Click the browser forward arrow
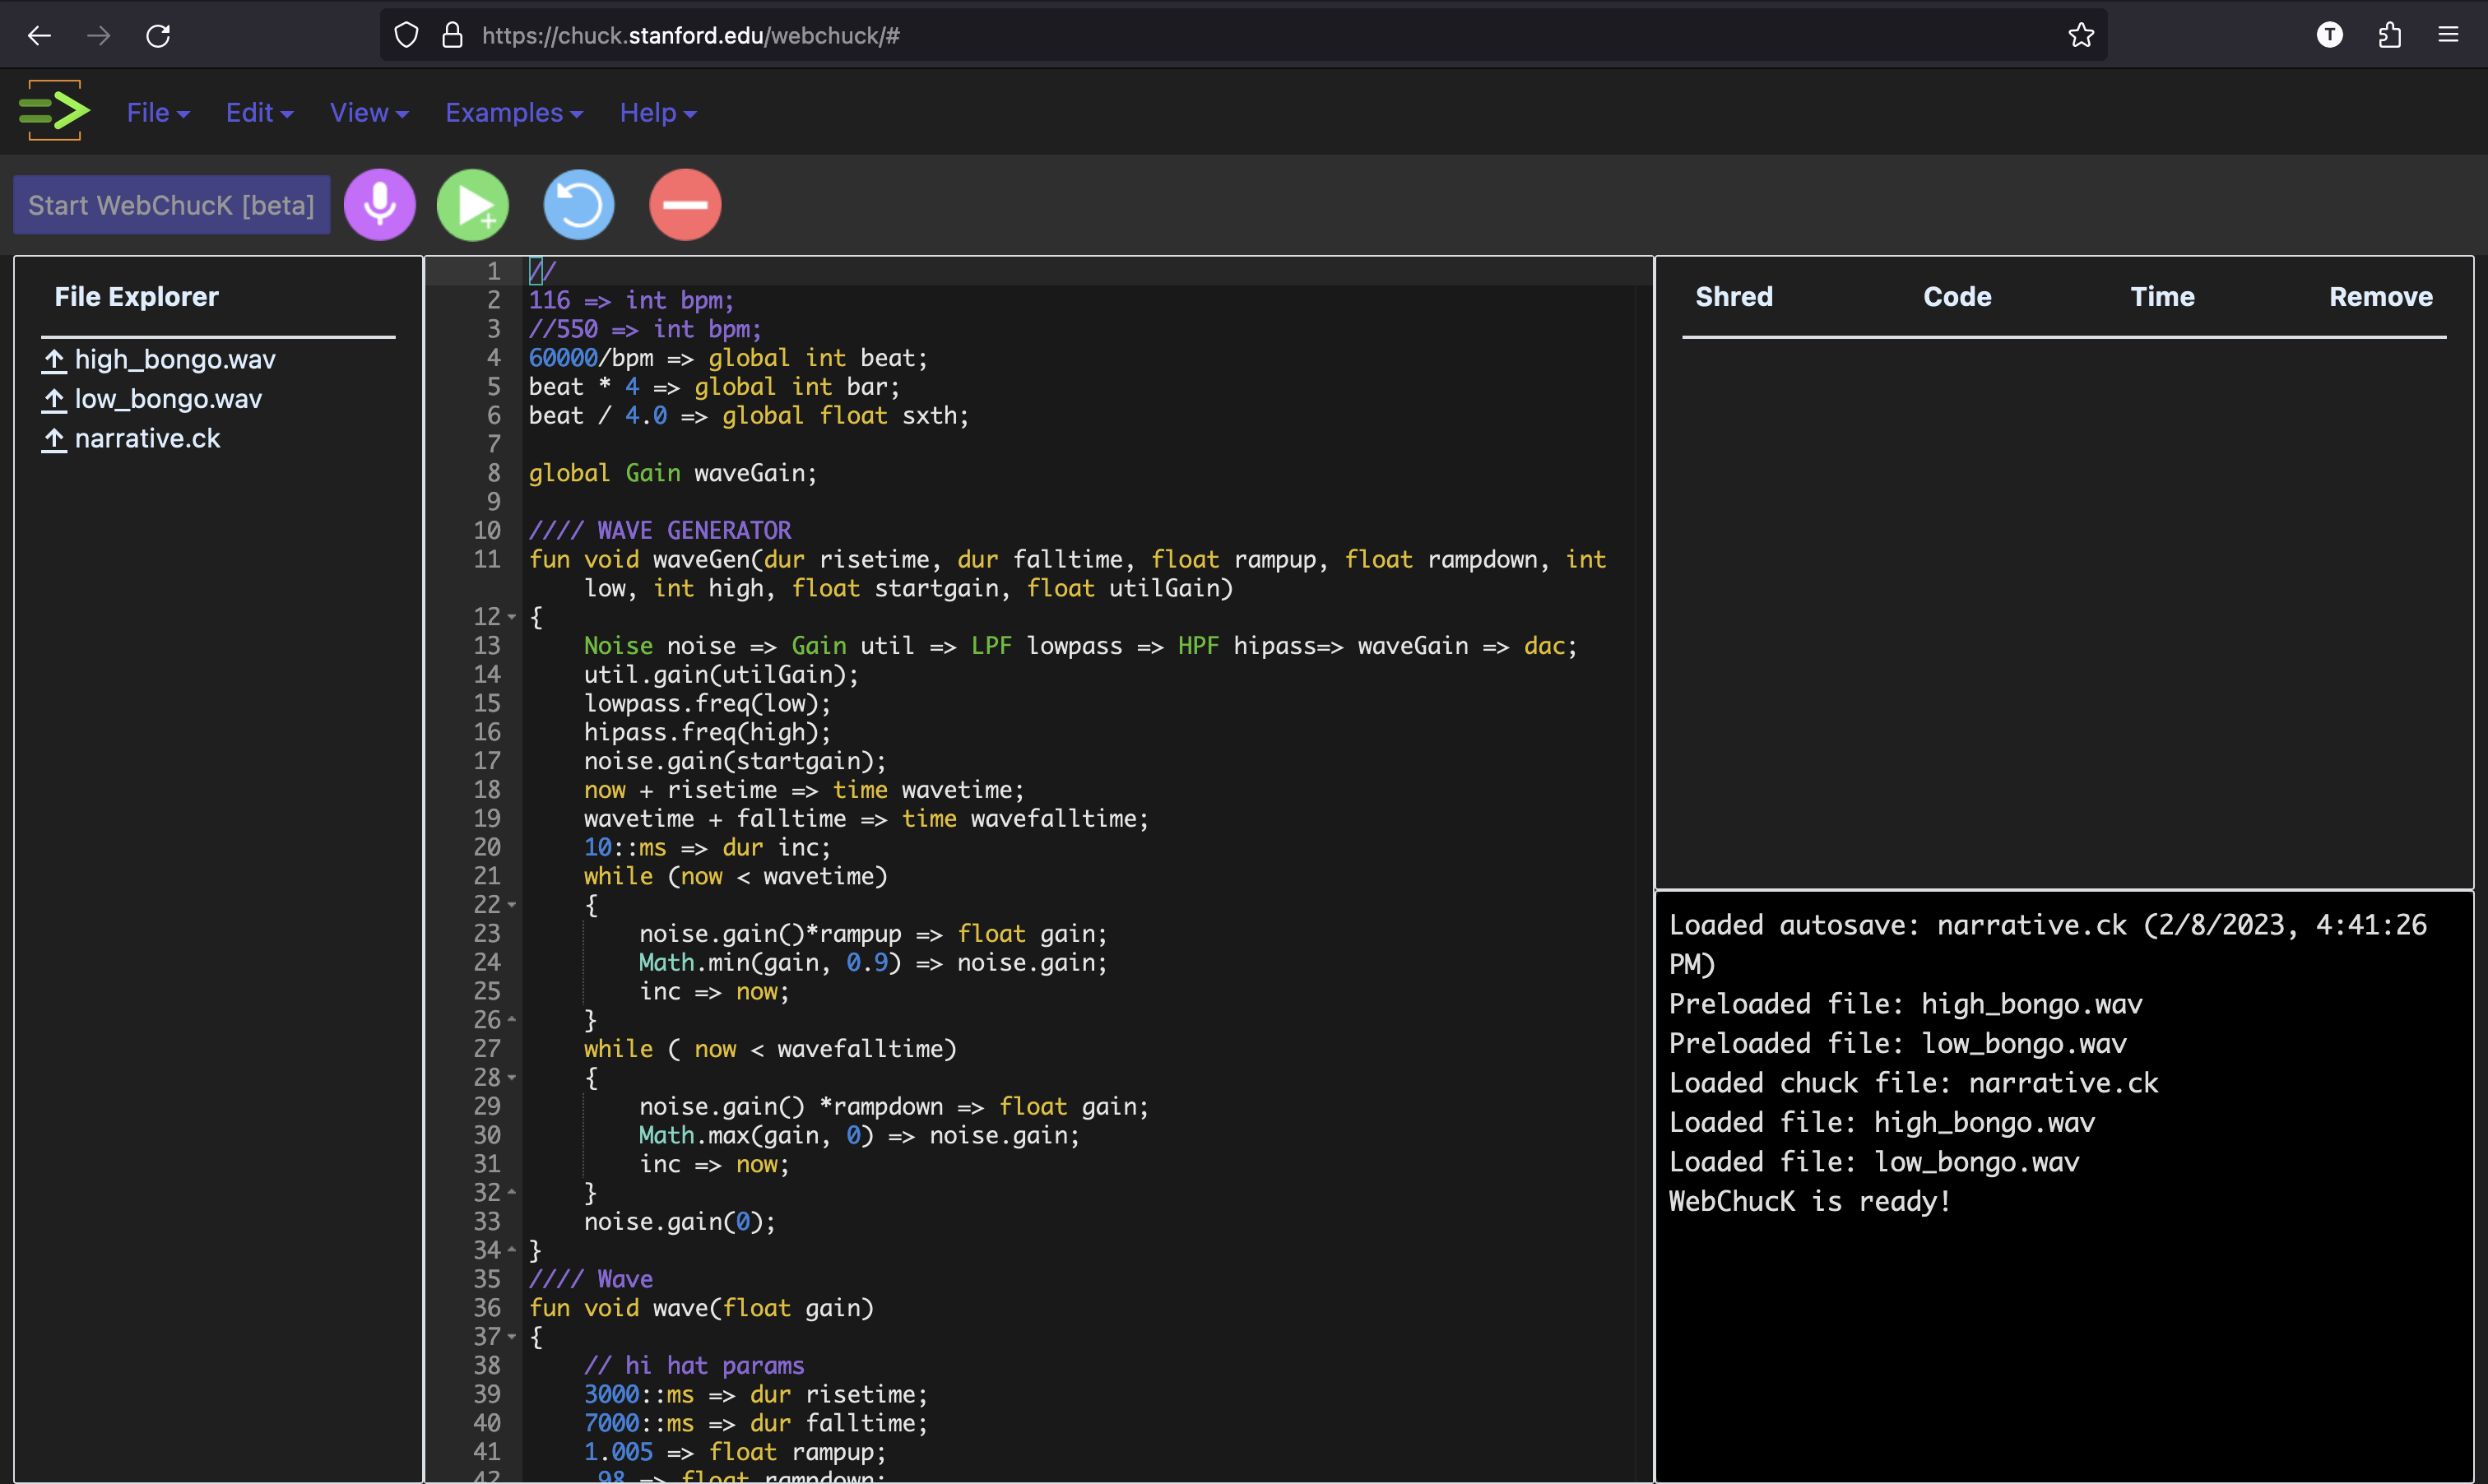 (98, 36)
